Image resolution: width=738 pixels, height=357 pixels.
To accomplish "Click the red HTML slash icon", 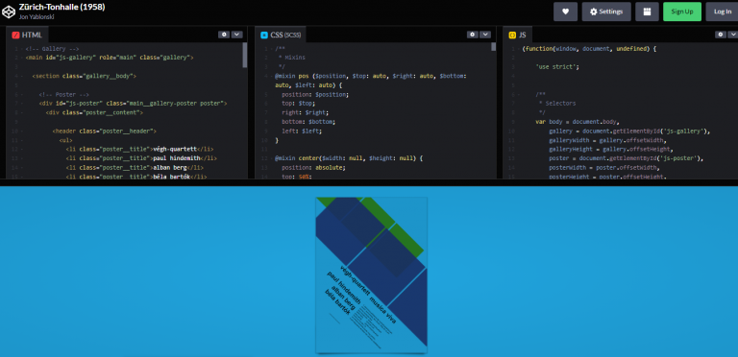I will coord(15,35).
